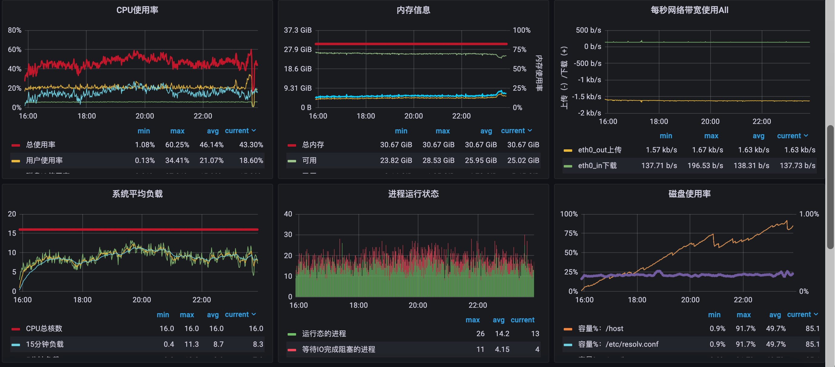Click the red 总使用率 legend color swatch

[x=15, y=145]
